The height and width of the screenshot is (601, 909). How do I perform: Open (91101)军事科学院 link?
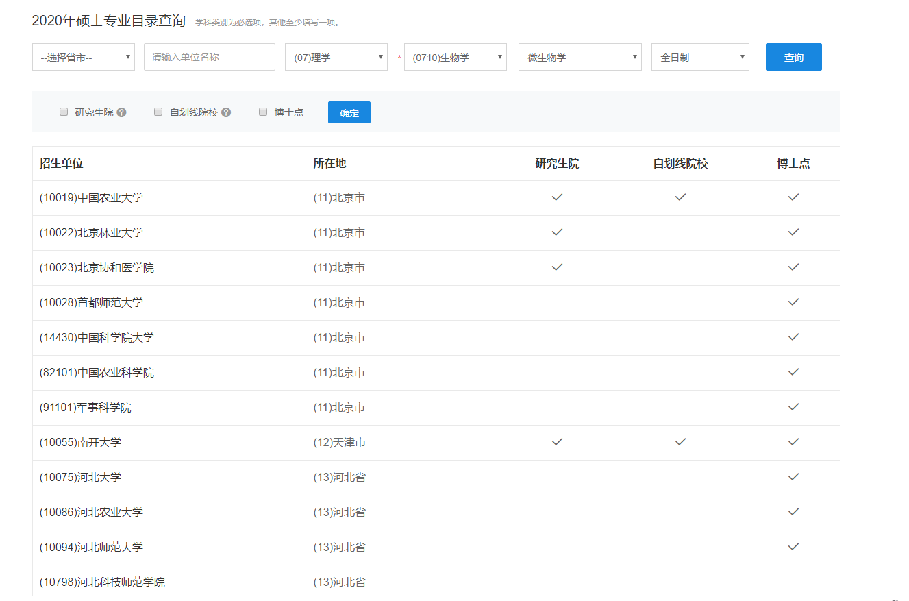coord(85,408)
